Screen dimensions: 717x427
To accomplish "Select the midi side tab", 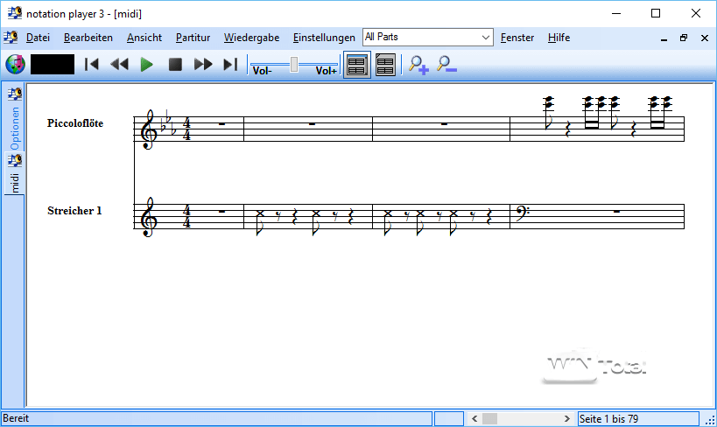I will click(x=15, y=174).
